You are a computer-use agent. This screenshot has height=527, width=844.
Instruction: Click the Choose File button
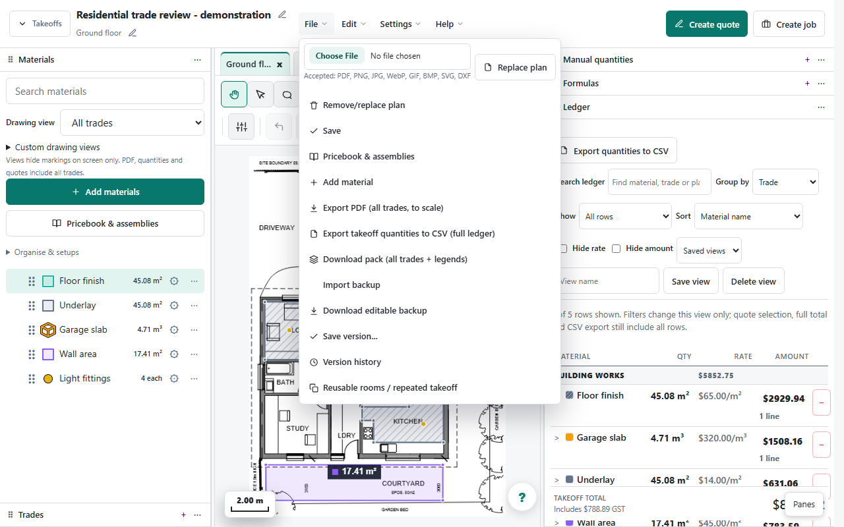(337, 56)
